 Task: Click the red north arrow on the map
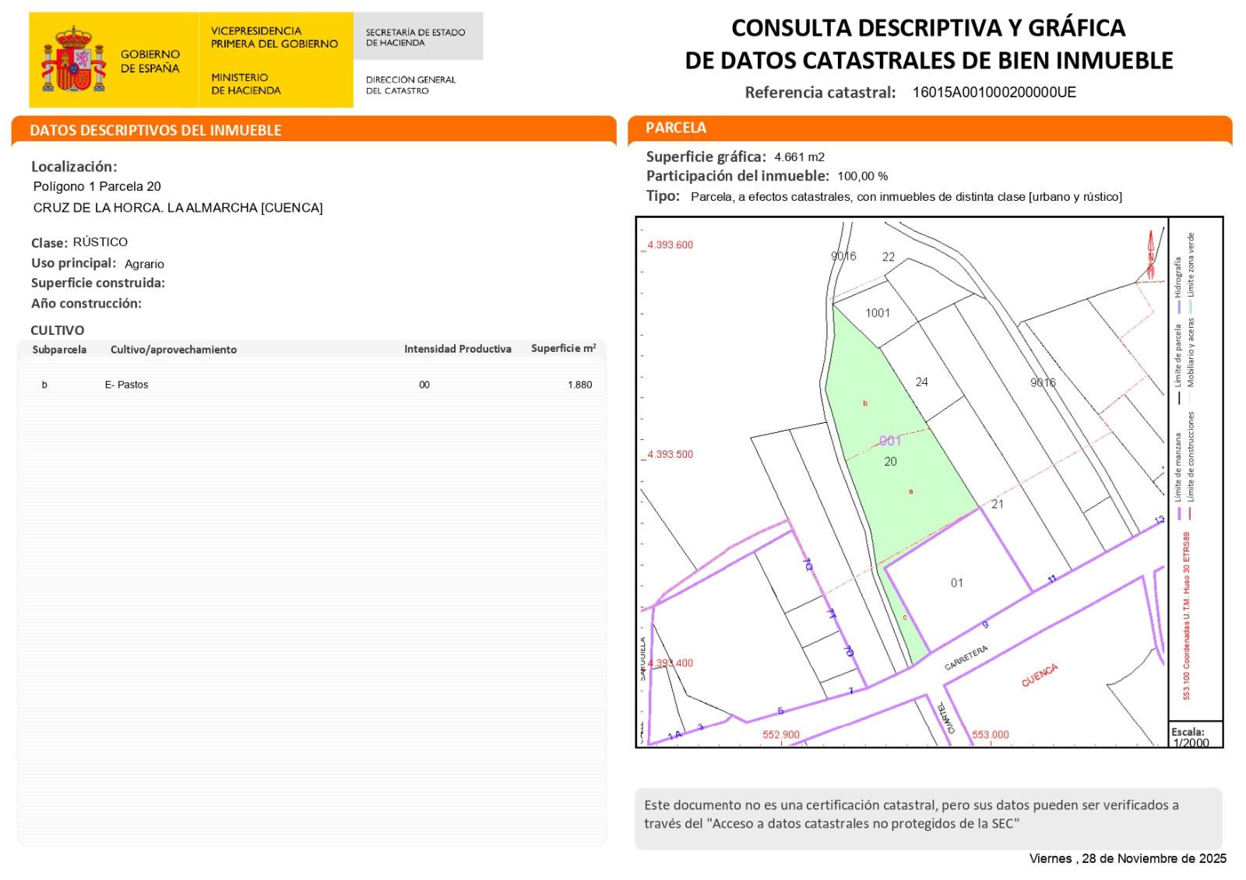click(1150, 255)
